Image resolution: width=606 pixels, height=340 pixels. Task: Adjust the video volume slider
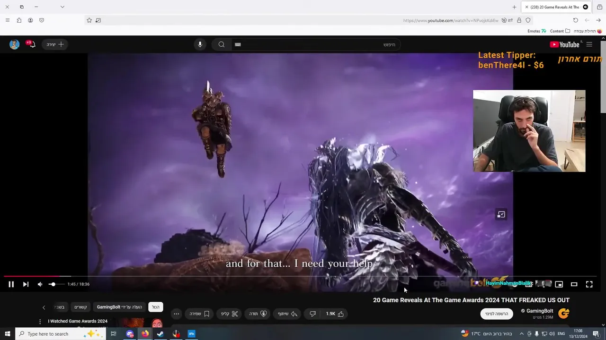pyautogui.click(x=56, y=284)
